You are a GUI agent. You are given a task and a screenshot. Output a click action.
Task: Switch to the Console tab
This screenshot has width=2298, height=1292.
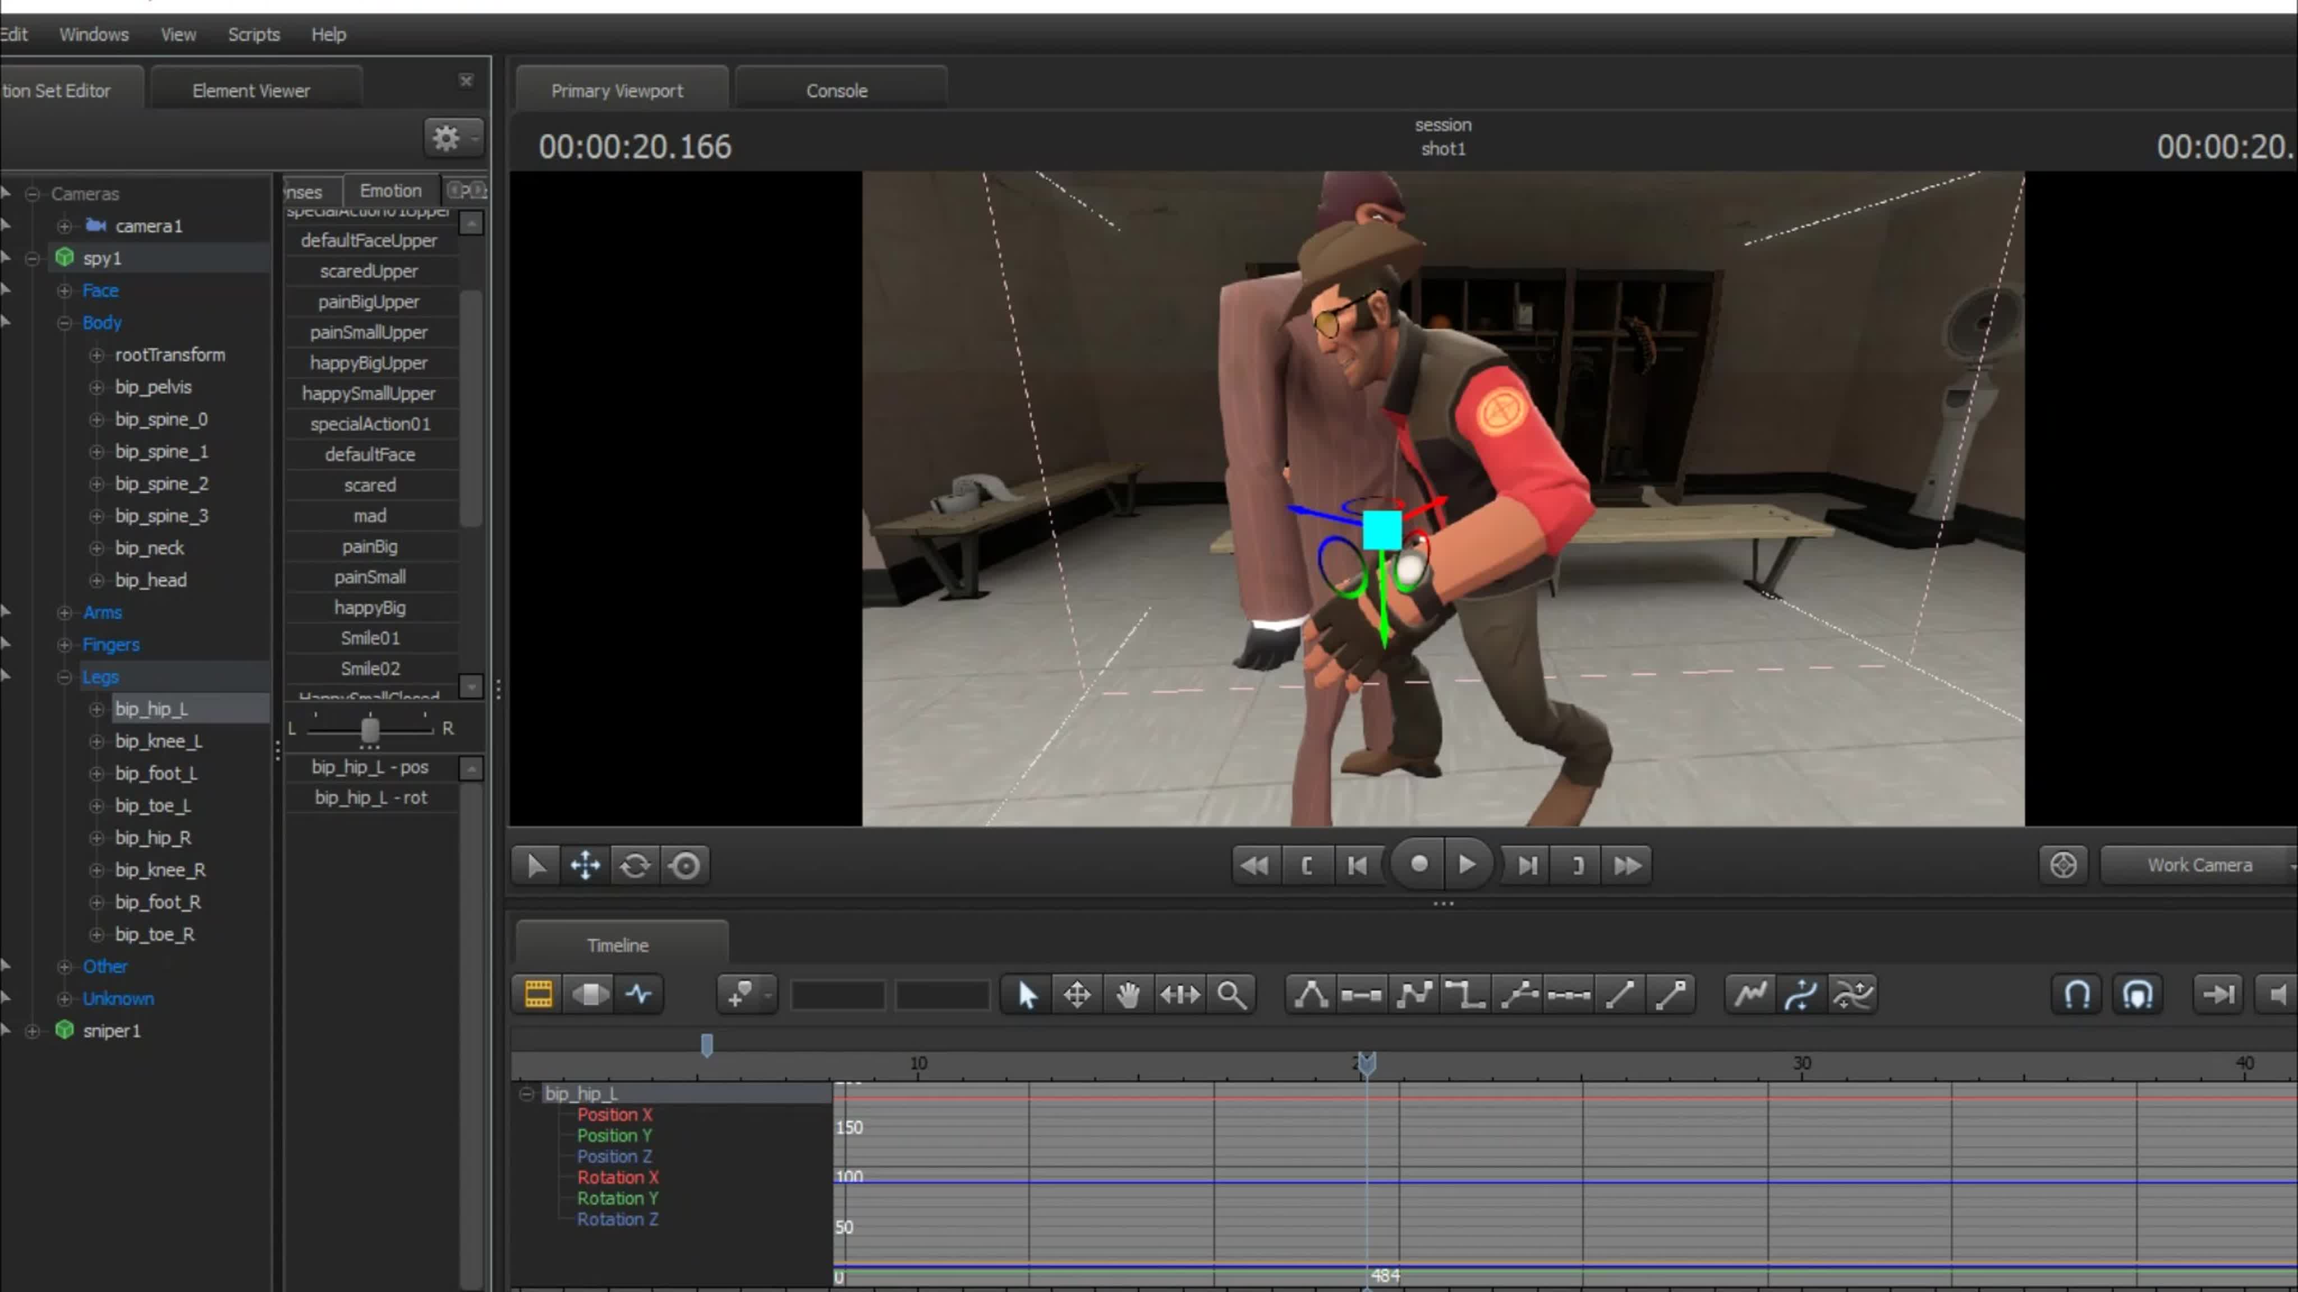(x=836, y=91)
